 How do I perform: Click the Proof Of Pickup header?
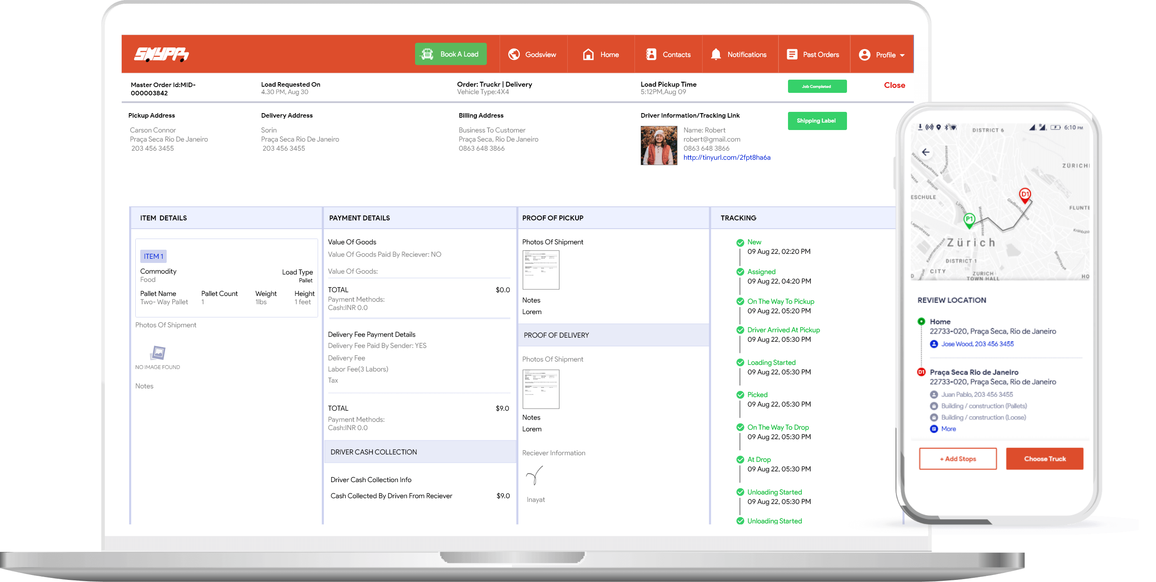(x=613, y=218)
